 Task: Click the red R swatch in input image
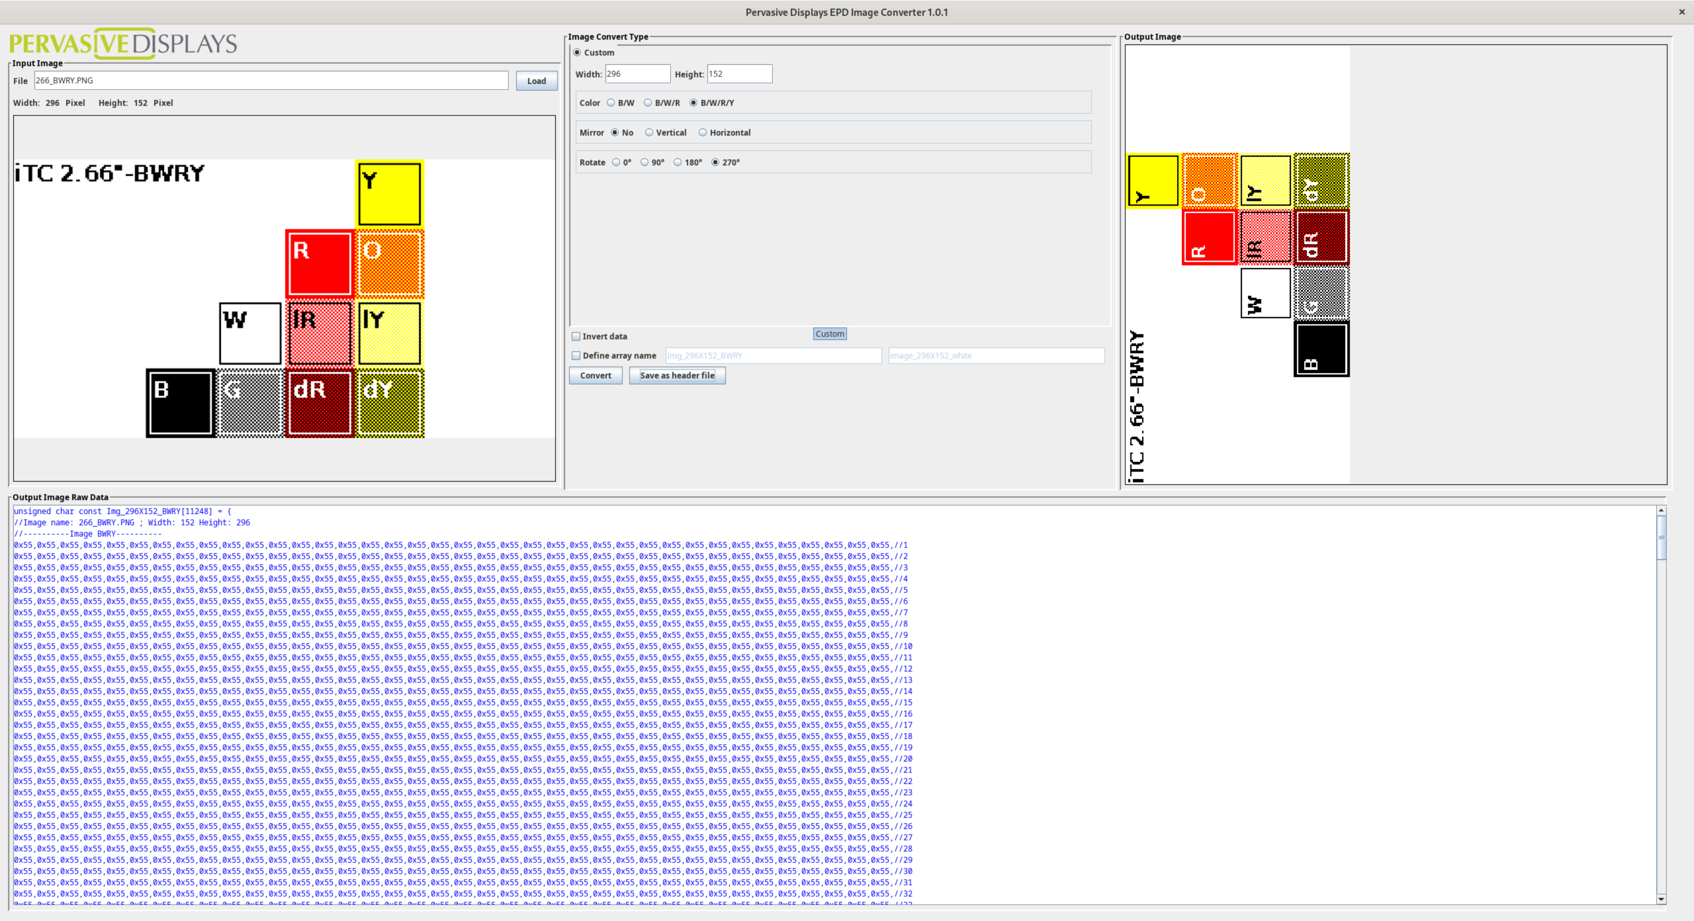click(320, 264)
